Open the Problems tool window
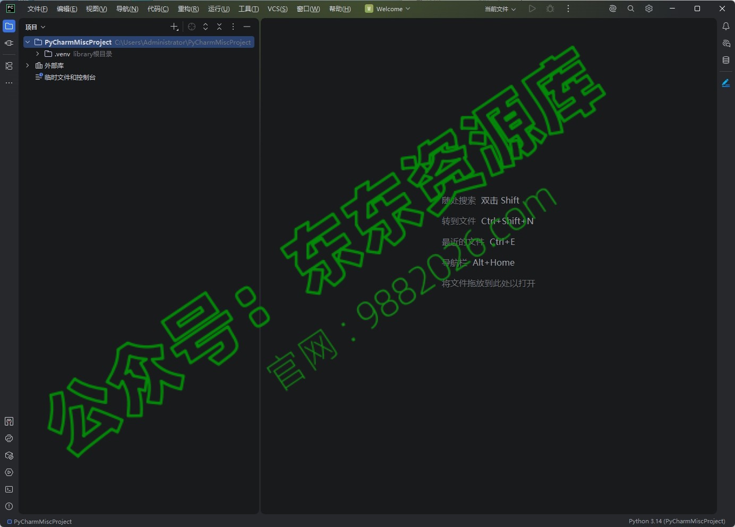The width and height of the screenshot is (735, 527). (9, 506)
